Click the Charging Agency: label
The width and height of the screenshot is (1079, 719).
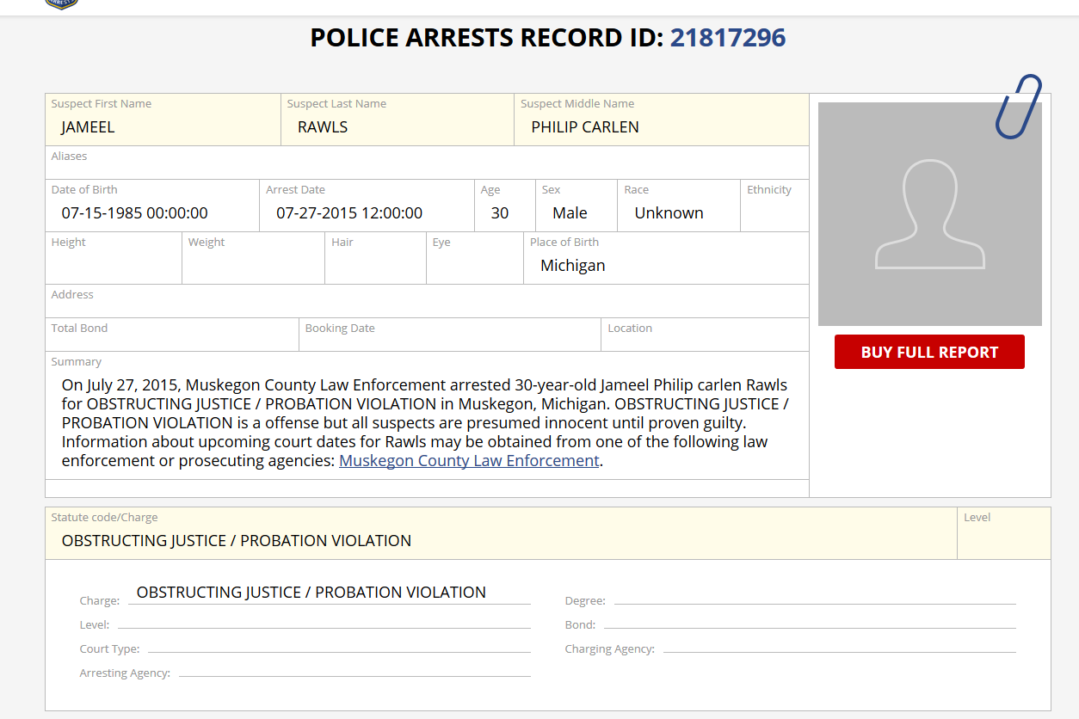point(610,648)
